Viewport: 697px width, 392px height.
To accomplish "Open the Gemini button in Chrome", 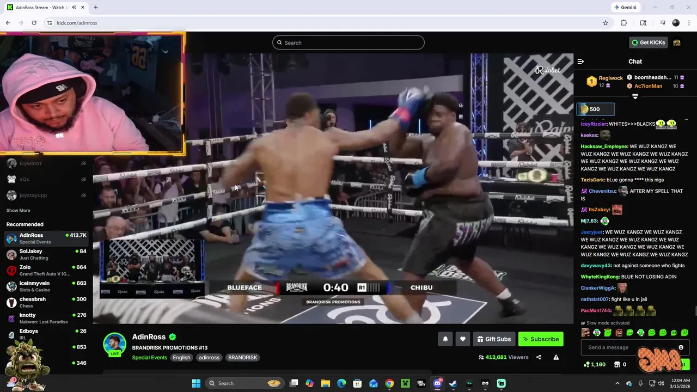I will (x=625, y=8).
